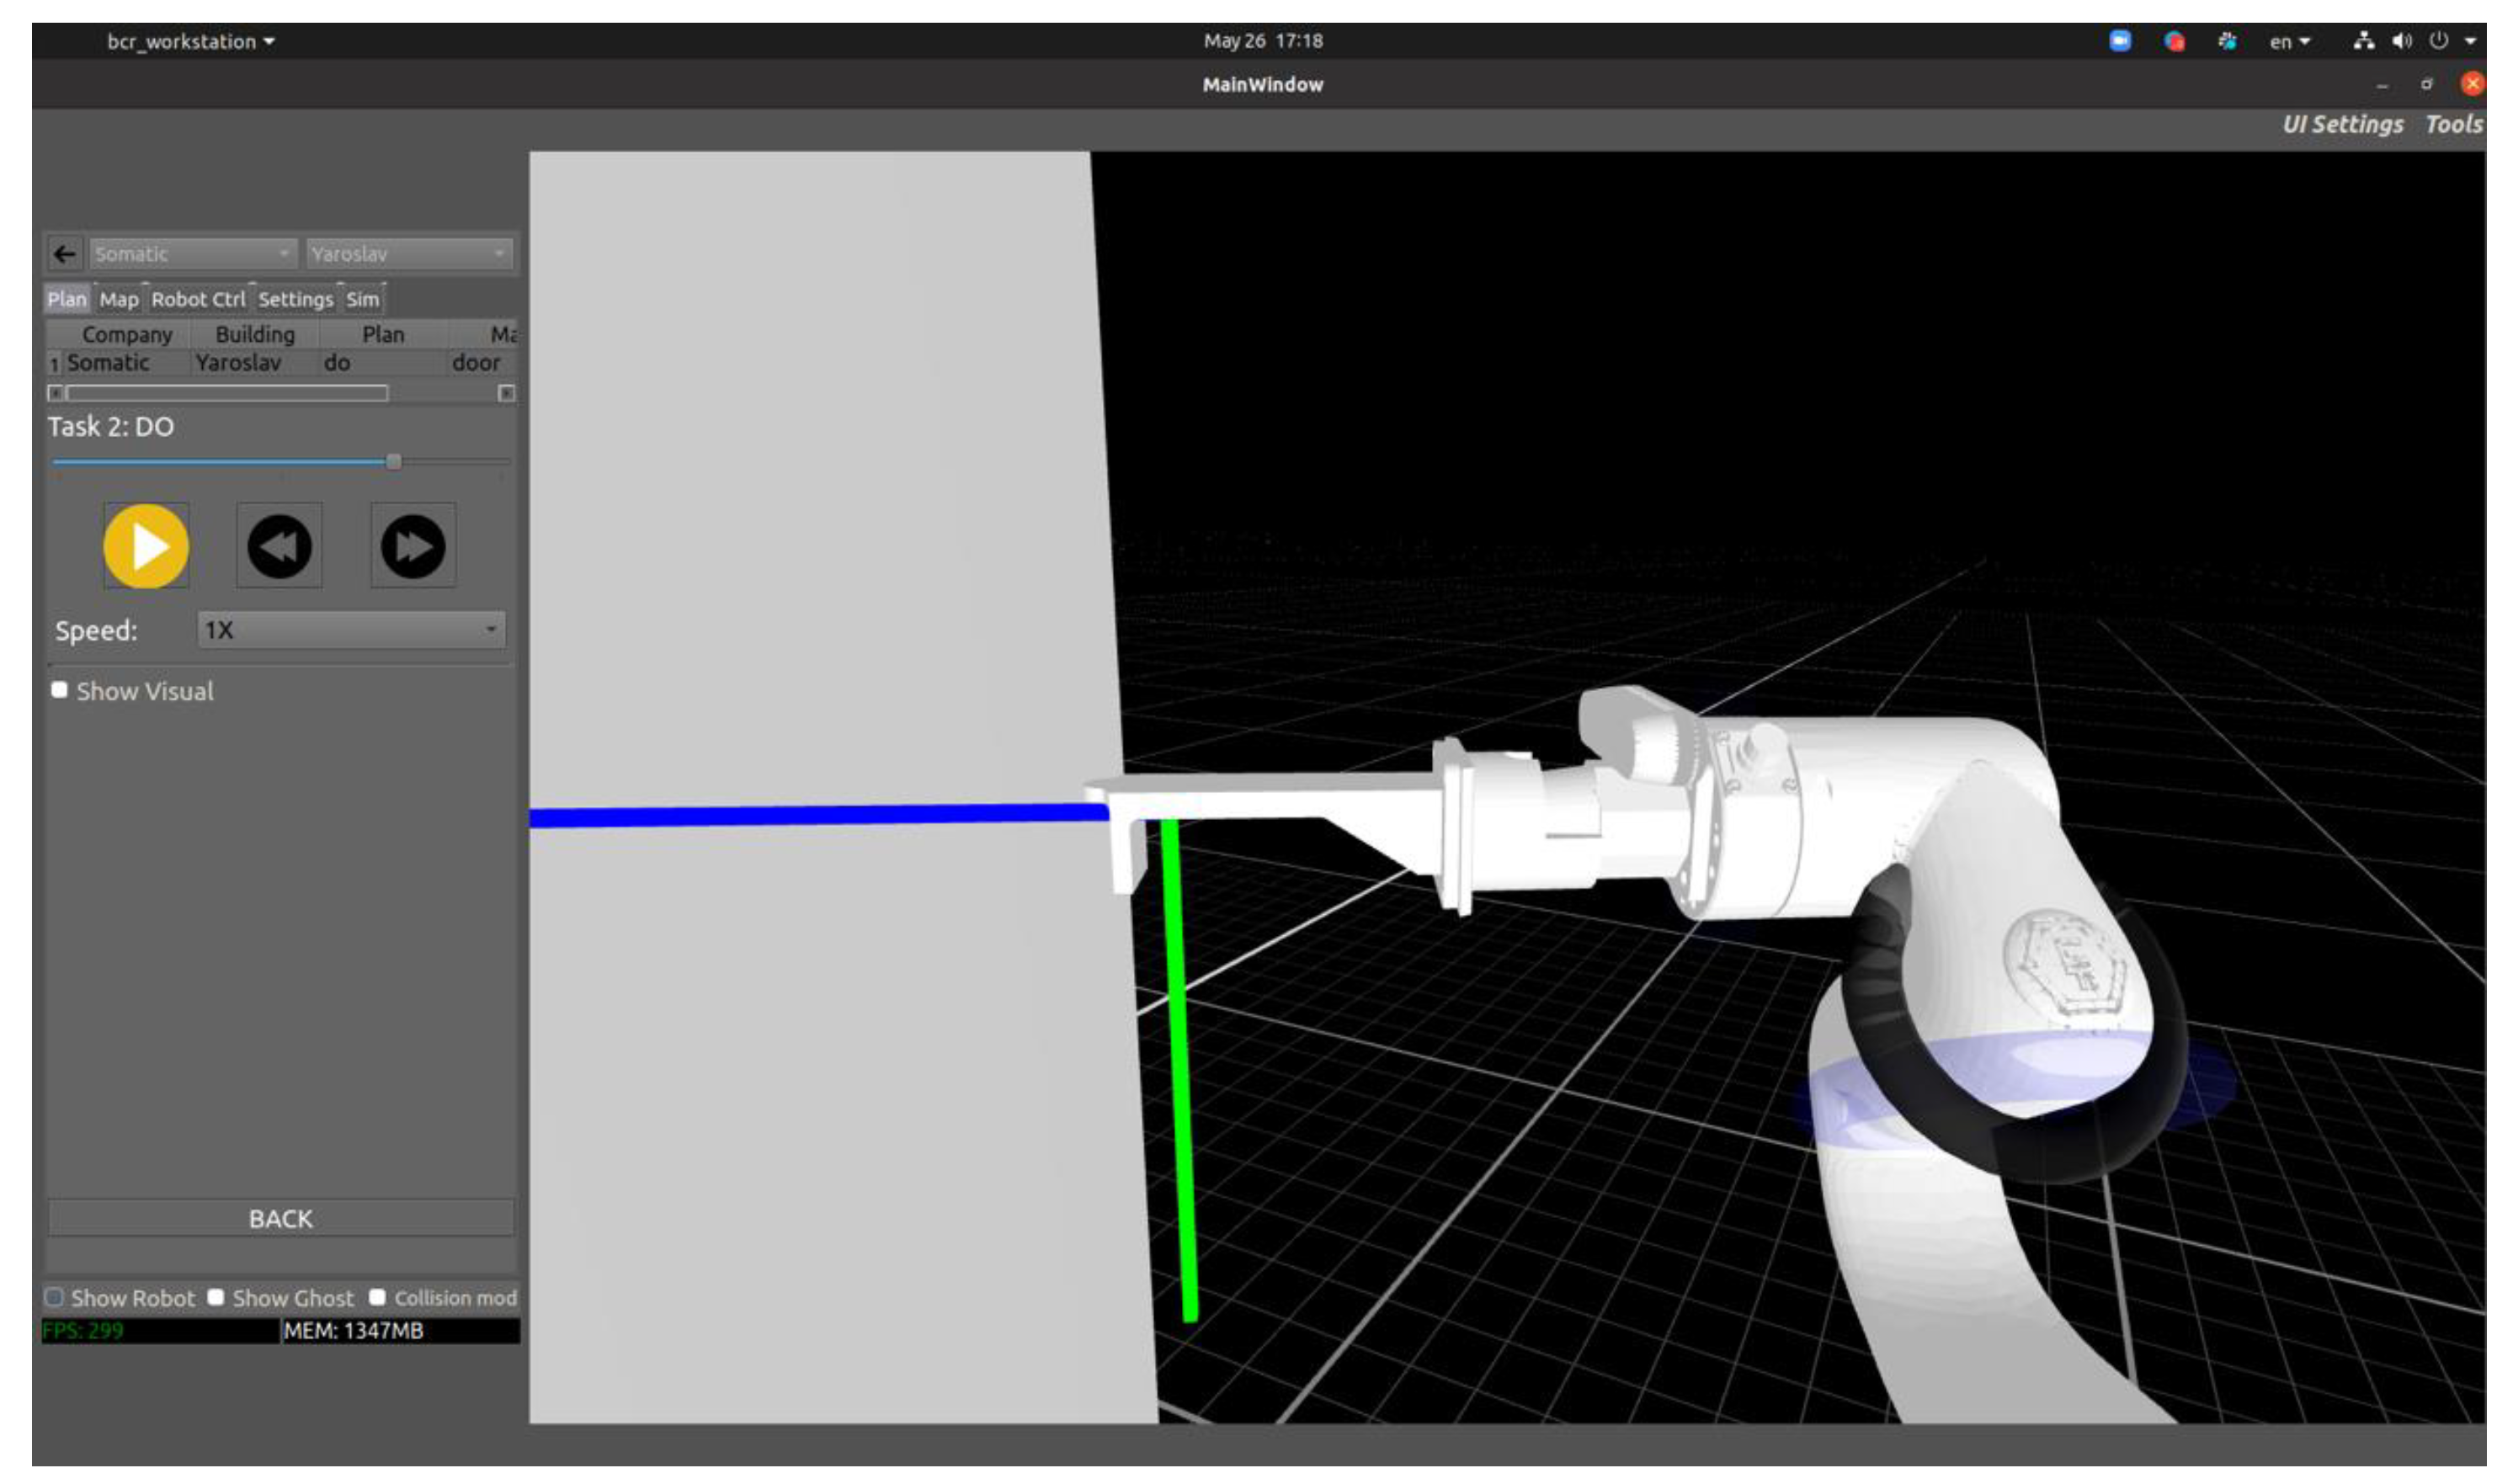
Task: Open the Zoom icon in the system tray
Action: pyautogui.click(x=2119, y=41)
